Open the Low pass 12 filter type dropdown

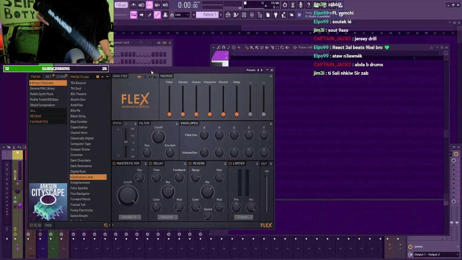pos(129,217)
